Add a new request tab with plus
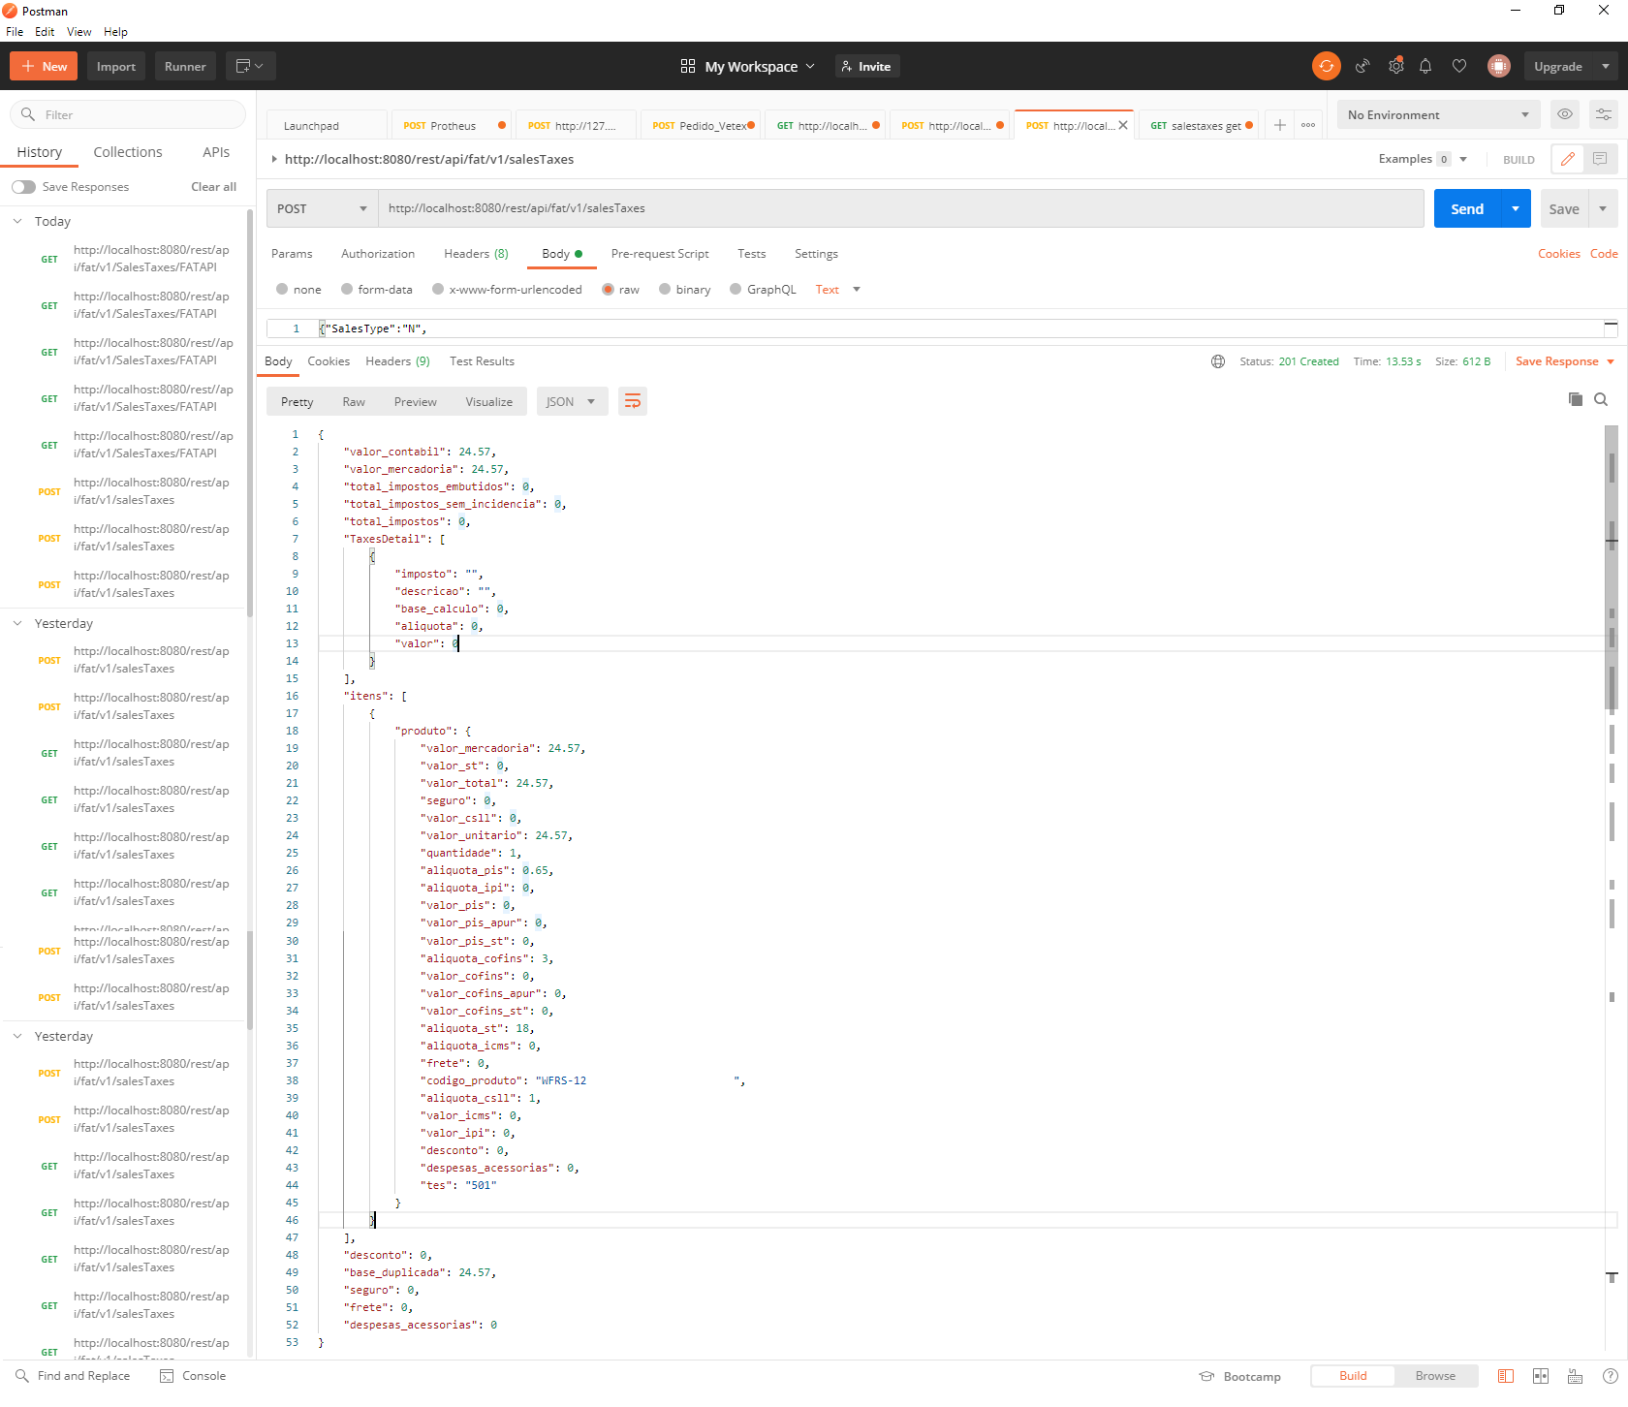This screenshot has height=1407, width=1628. 1279,125
